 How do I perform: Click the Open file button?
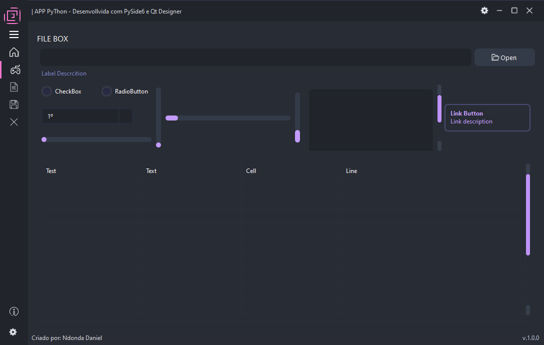coord(504,57)
